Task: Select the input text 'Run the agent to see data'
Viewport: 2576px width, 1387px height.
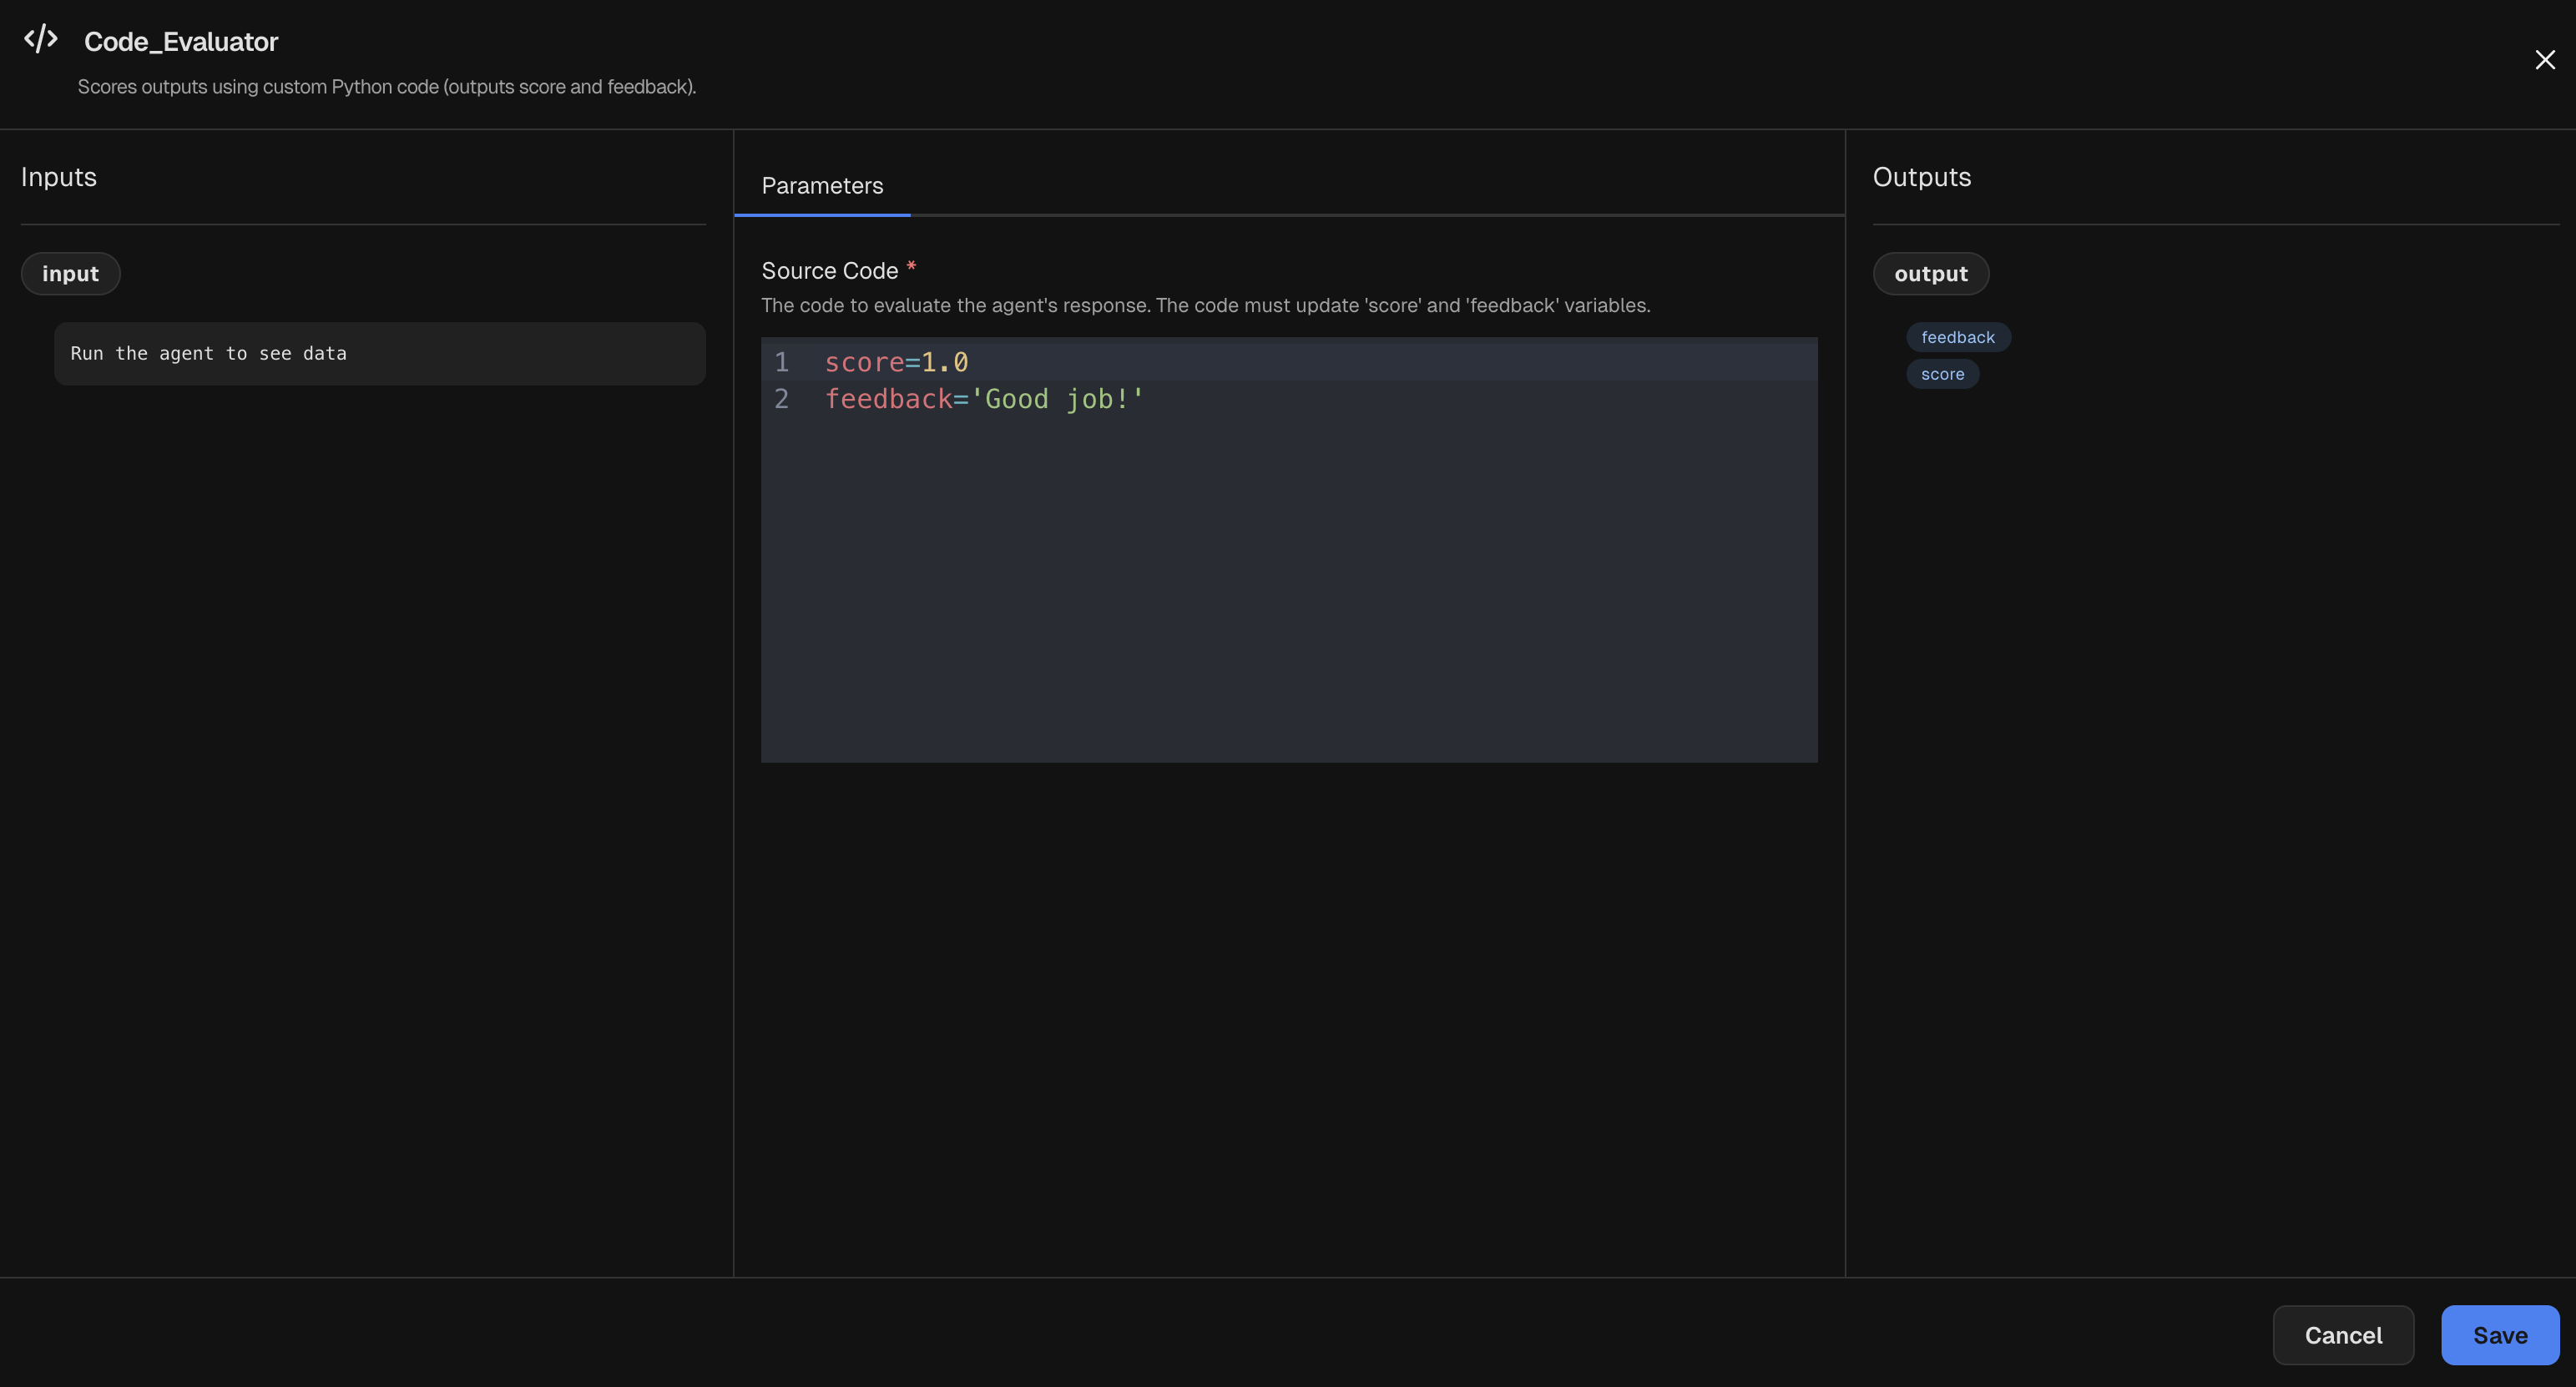Action: (x=208, y=353)
